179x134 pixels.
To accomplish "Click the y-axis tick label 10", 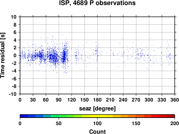I will [x=14, y=17].
